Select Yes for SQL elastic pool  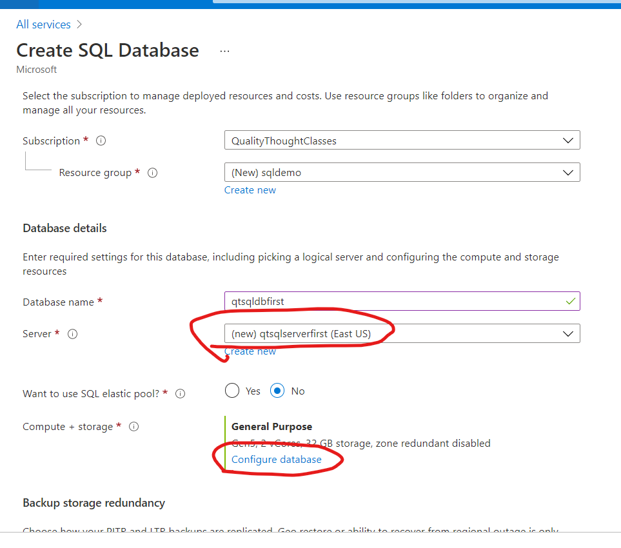pyautogui.click(x=232, y=391)
